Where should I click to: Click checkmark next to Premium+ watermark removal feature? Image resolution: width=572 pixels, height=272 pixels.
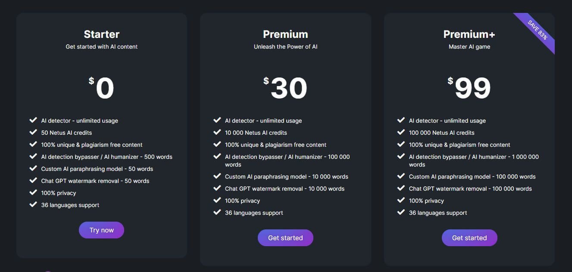coord(401,188)
